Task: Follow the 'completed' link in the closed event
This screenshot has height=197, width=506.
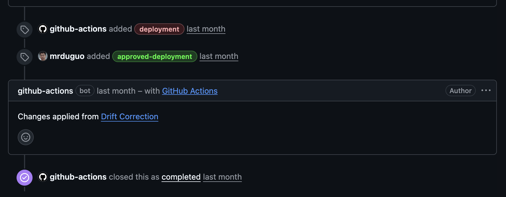Action: pyautogui.click(x=181, y=177)
